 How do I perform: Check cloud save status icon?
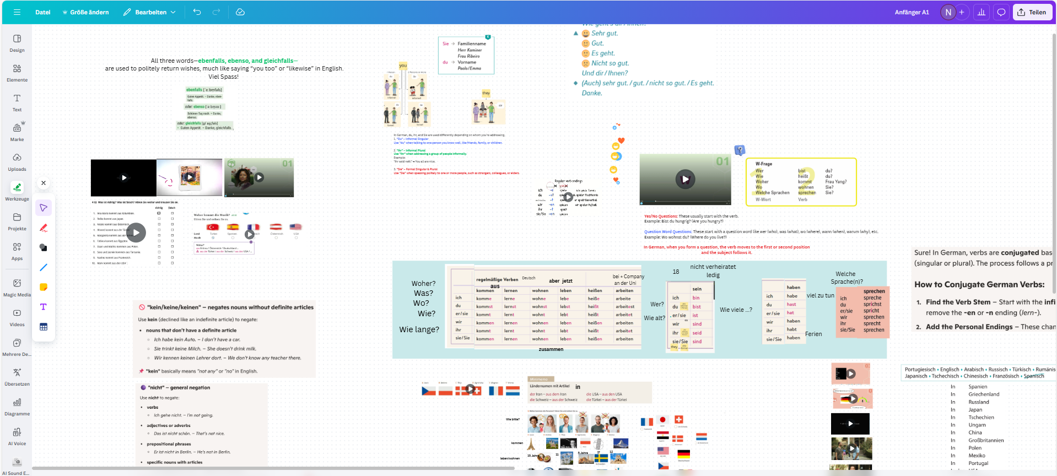240,12
